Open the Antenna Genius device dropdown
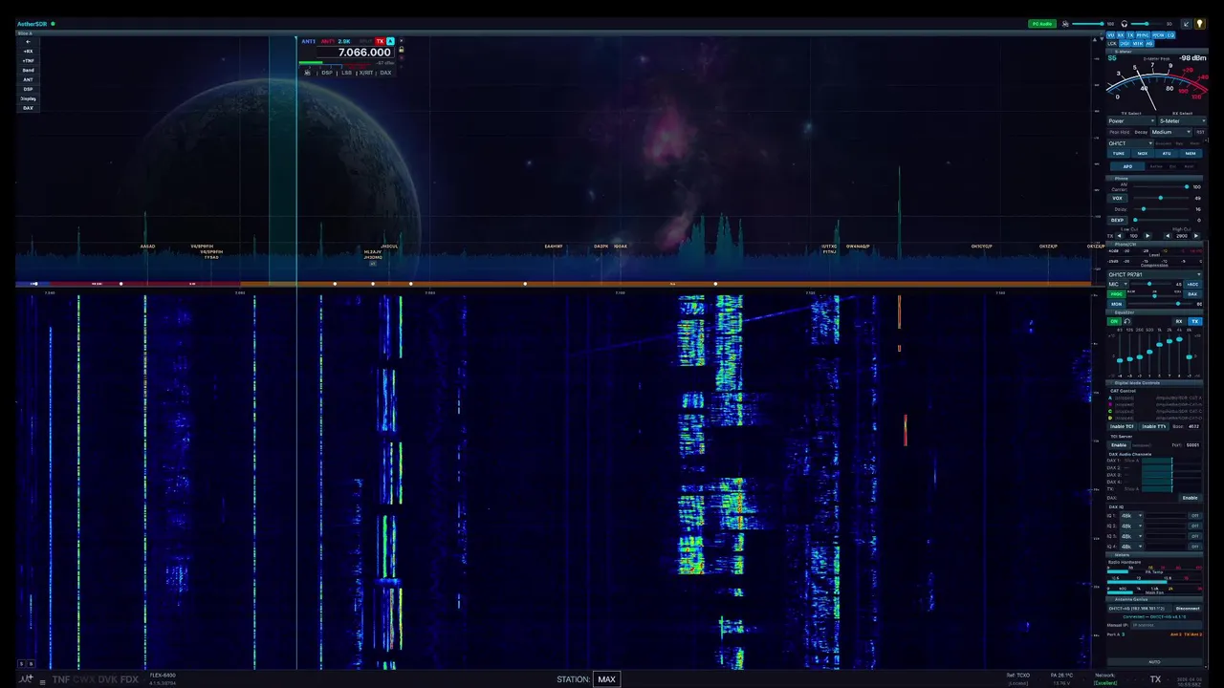This screenshot has height=688, width=1224. (x=1139, y=609)
